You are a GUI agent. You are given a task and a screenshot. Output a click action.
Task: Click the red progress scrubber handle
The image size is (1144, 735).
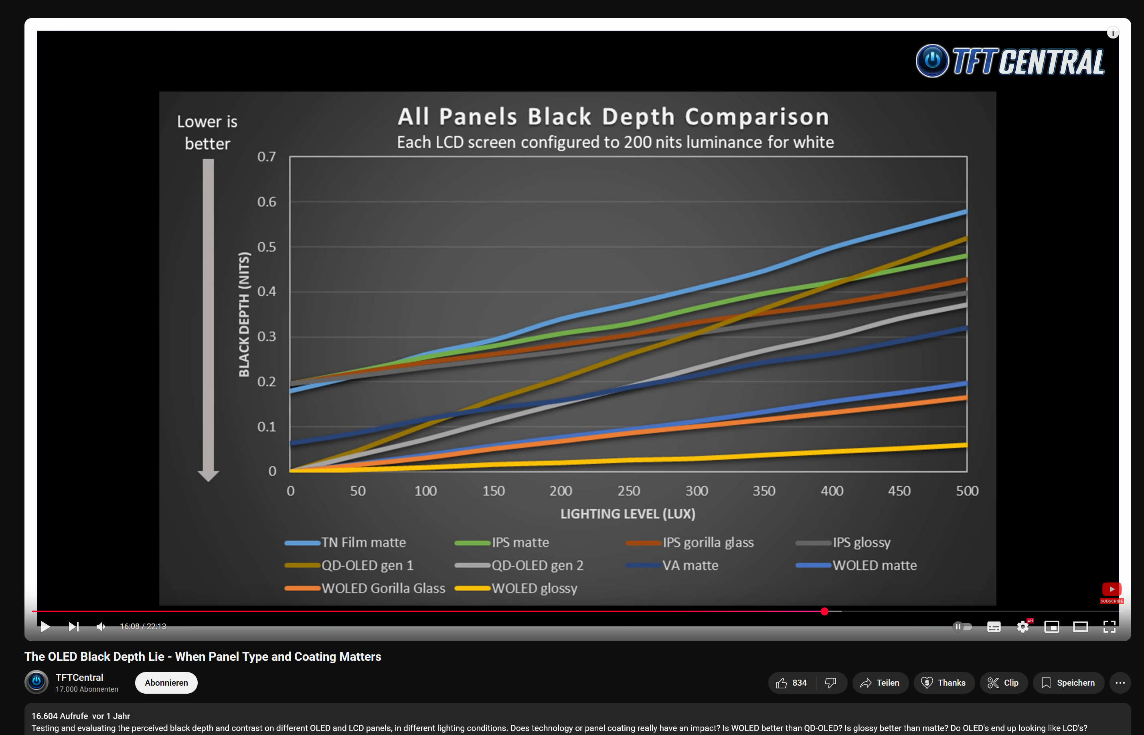click(824, 611)
